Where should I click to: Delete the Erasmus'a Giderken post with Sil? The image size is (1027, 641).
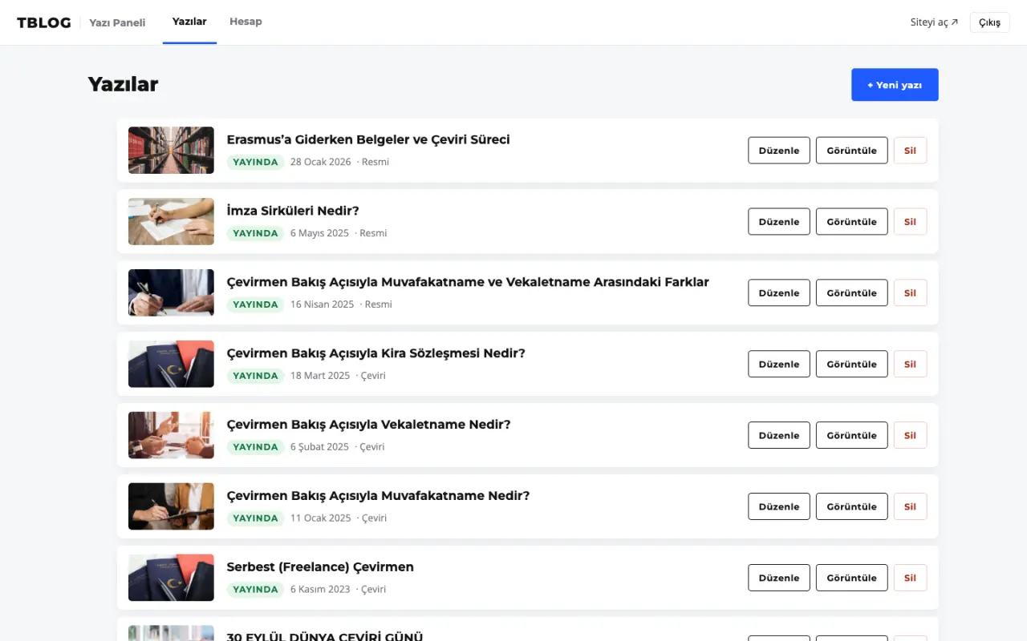point(910,151)
